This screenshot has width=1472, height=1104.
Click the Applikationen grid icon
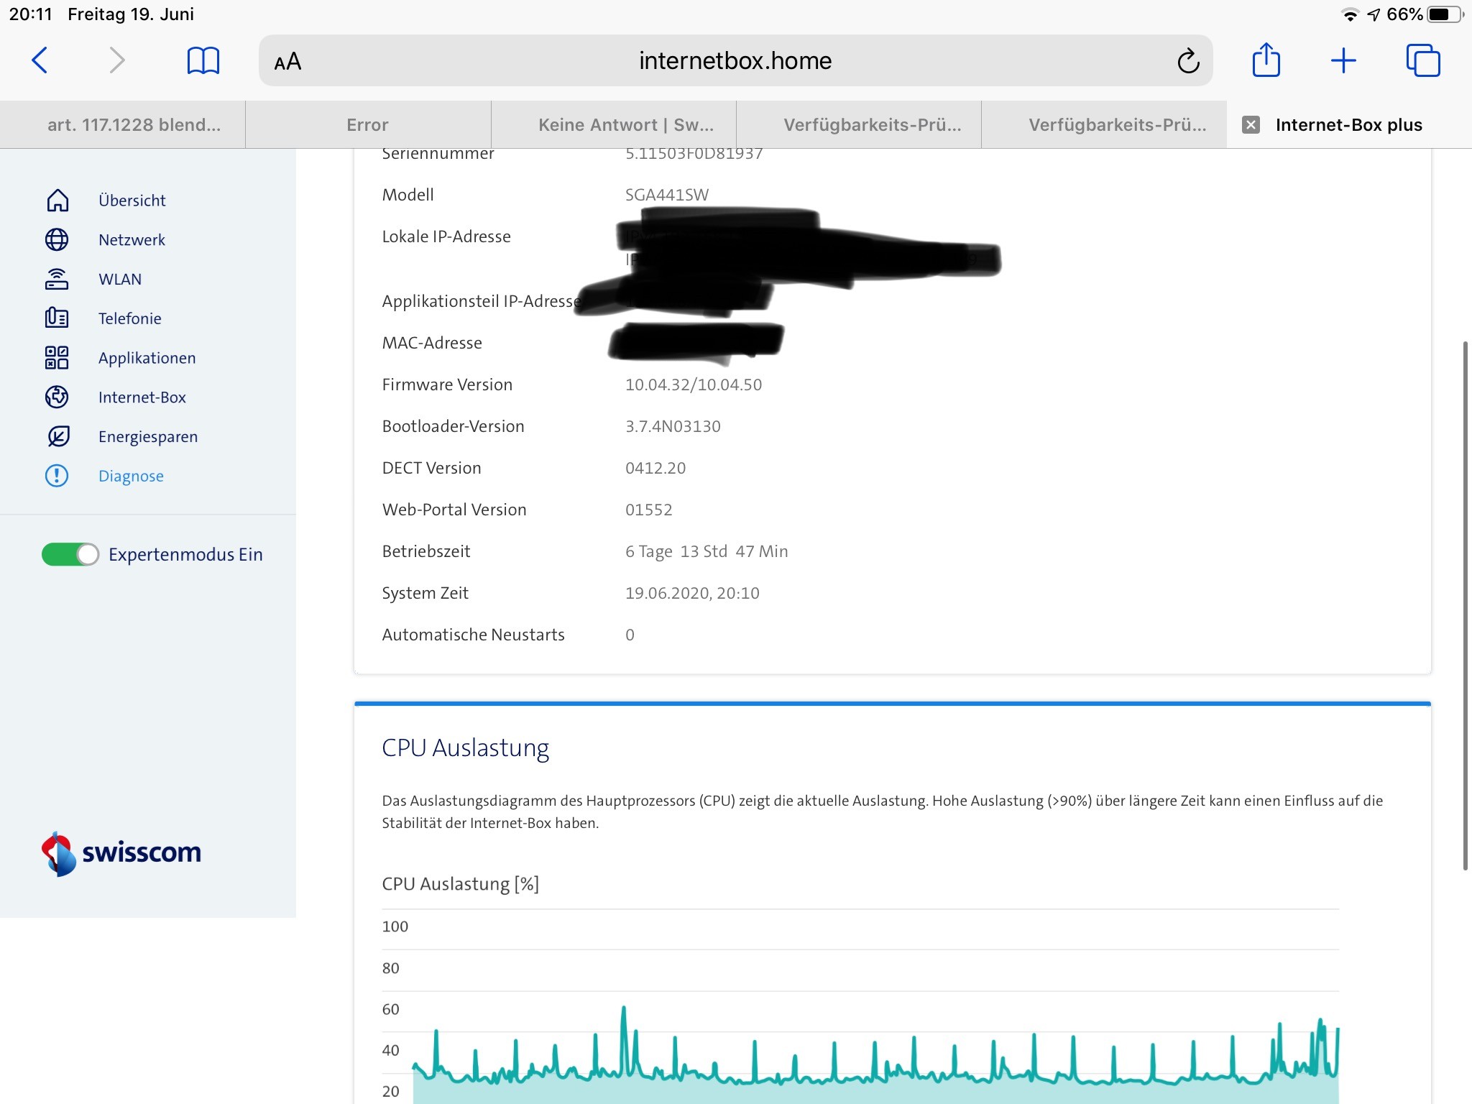click(x=57, y=358)
